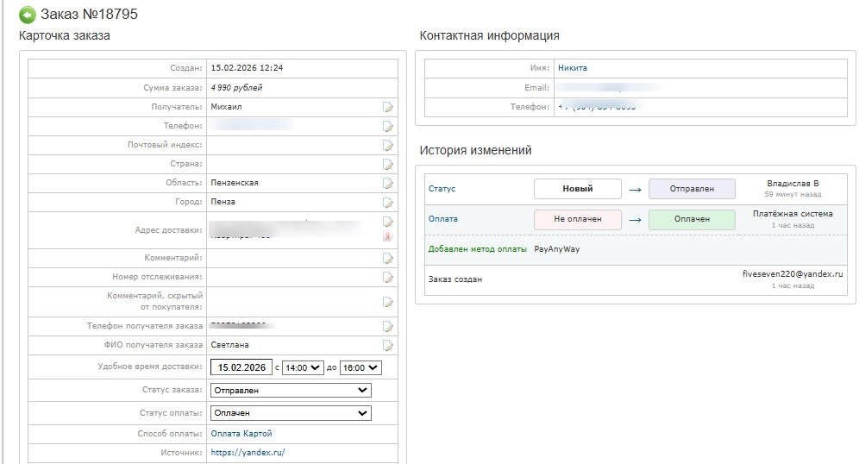Open the Оплата Картой payment link
The height and width of the screenshot is (464, 859).
tap(241, 434)
